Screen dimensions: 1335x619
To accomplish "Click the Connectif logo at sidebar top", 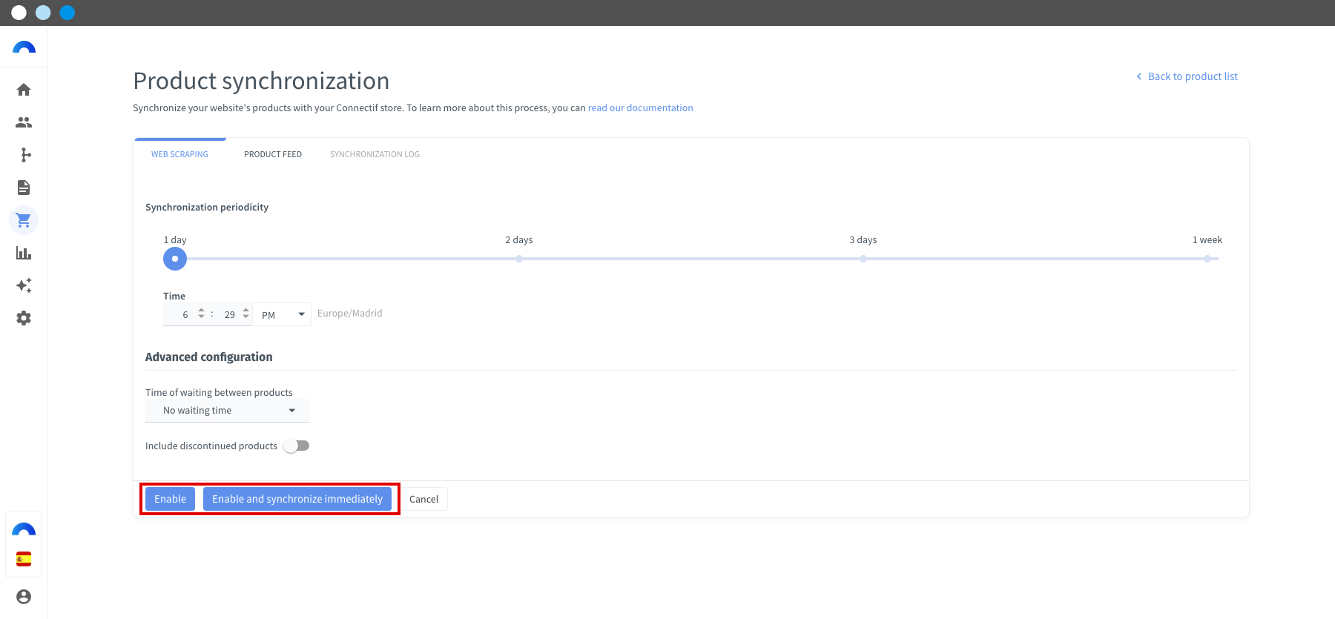I will (x=24, y=47).
